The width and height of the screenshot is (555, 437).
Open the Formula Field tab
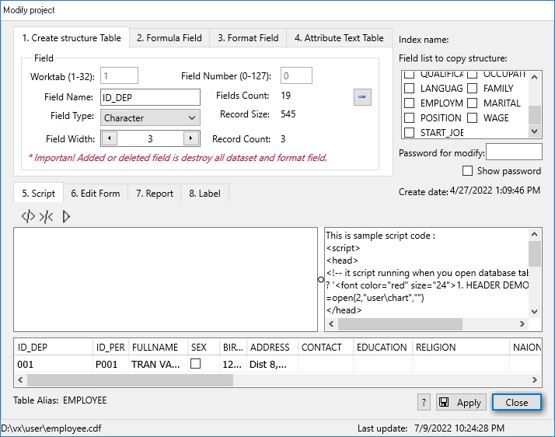coord(169,37)
